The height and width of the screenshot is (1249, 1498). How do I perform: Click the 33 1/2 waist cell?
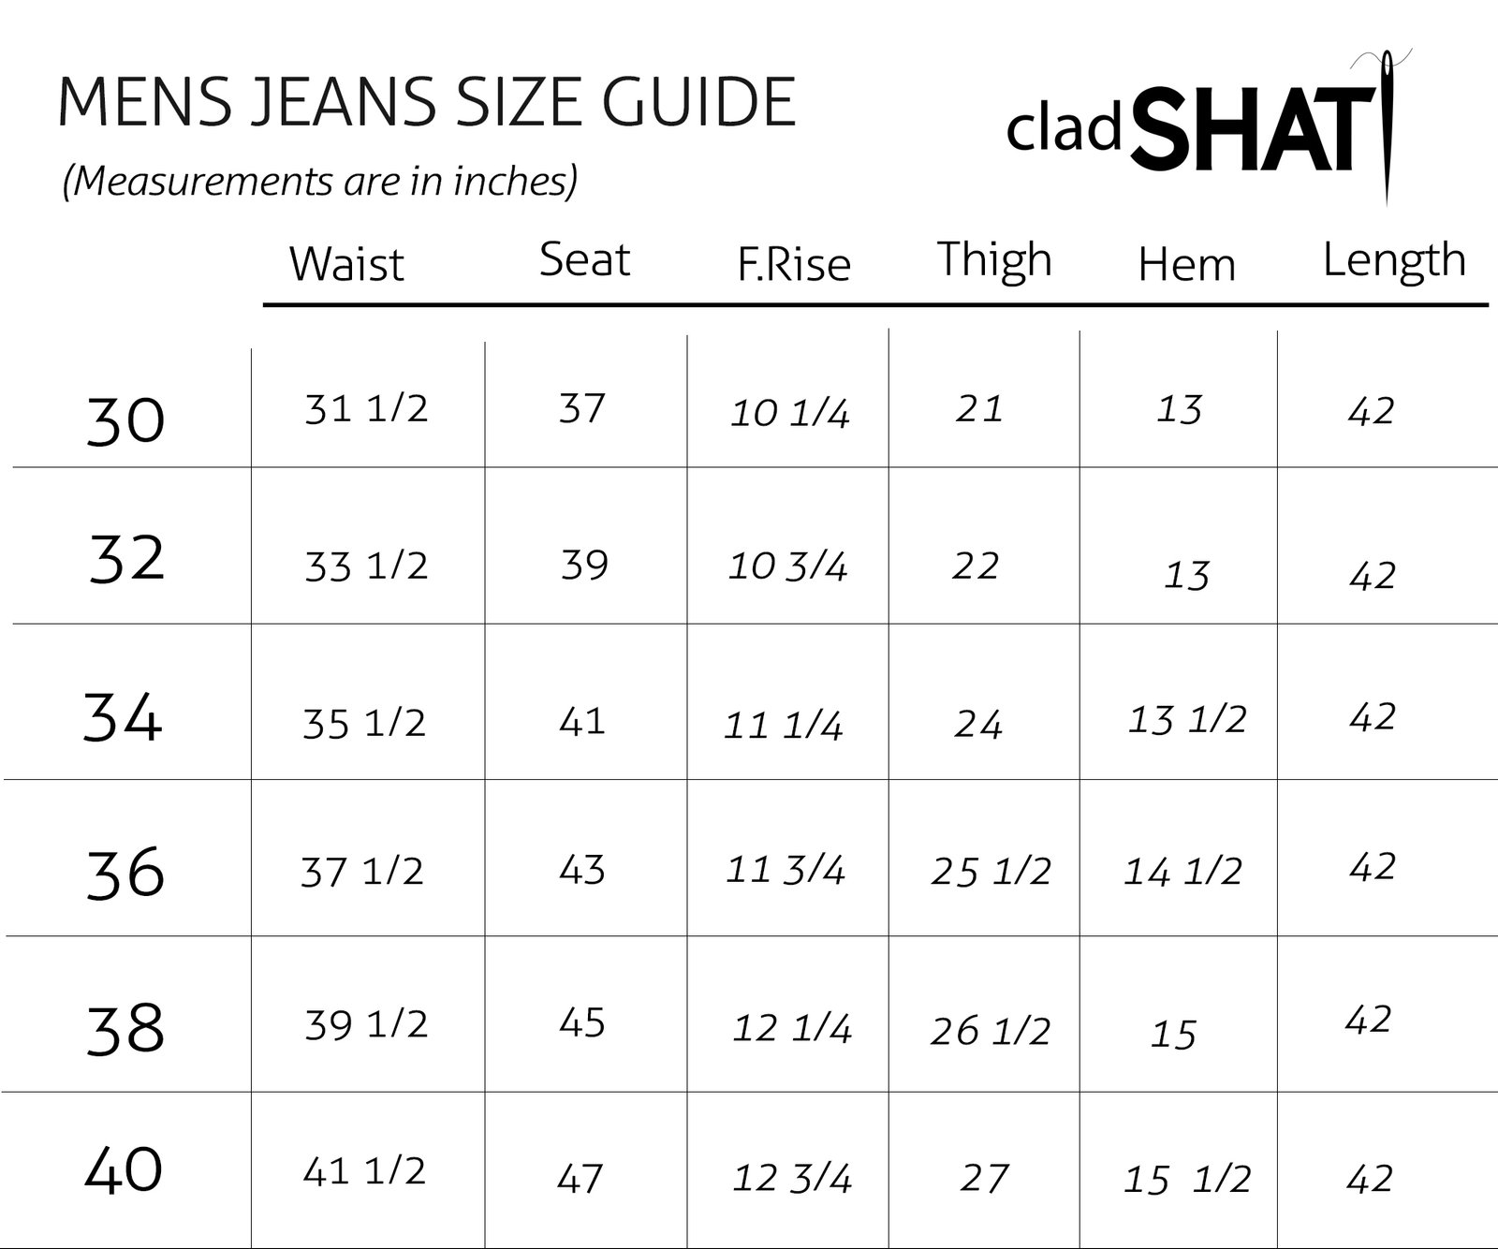tap(366, 566)
